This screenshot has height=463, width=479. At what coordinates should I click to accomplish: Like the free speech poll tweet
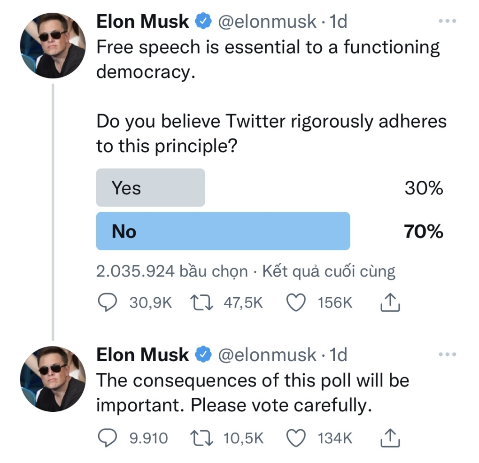(x=296, y=303)
